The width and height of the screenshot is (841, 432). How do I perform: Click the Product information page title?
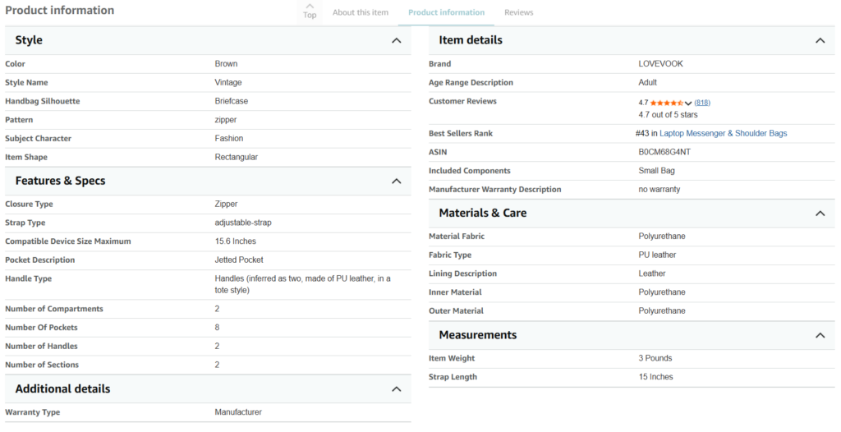(59, 10)
